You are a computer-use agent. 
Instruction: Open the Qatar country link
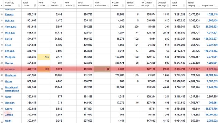click(x=8, y=97)
